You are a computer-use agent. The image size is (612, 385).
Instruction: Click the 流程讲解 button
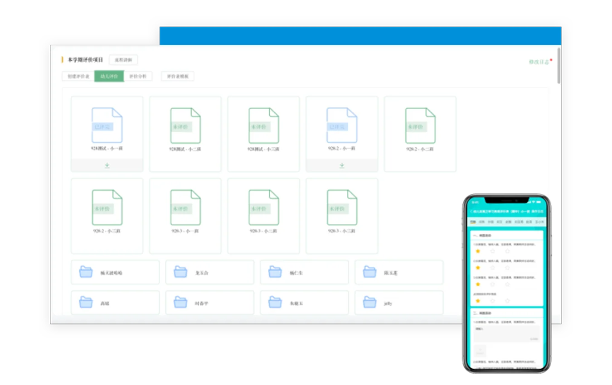click(x=123, y=60)
